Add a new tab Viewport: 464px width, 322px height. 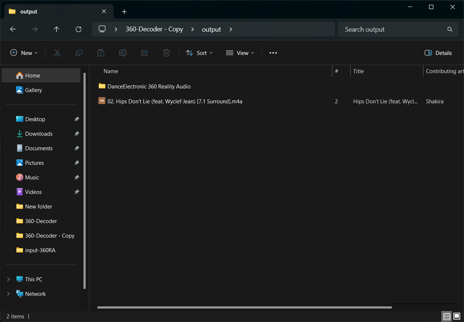coord(124,12)
